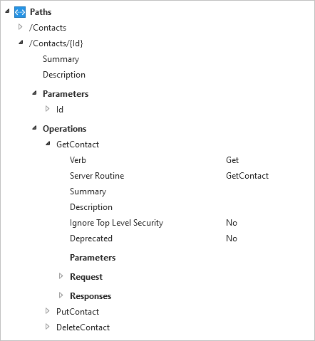Toggle Ignore Top Level Security value No

(x=232, y=223)
